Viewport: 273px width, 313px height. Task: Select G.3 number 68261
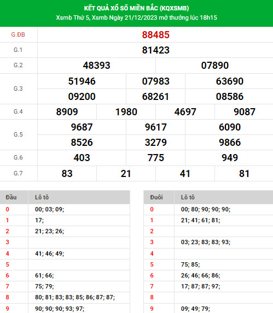[156, 97]
